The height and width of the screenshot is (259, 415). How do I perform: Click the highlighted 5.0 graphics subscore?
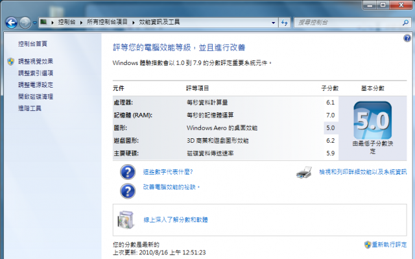tap(331, 128)
